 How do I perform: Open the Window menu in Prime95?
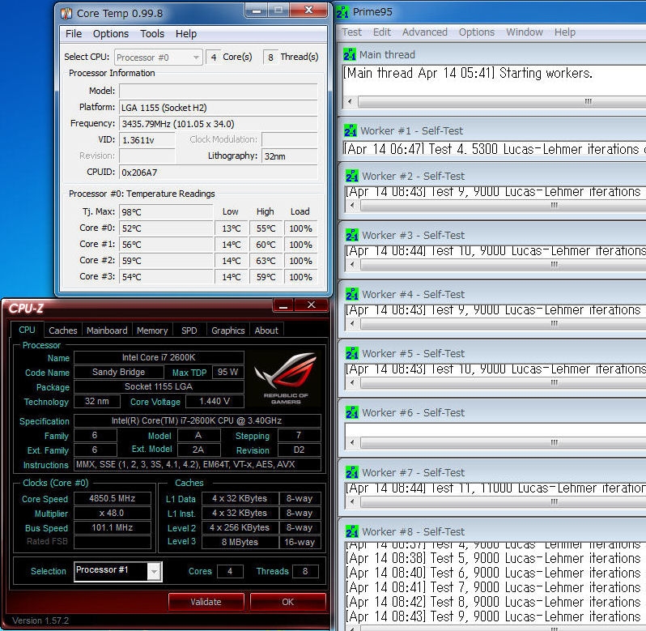(x=525, y=32)
